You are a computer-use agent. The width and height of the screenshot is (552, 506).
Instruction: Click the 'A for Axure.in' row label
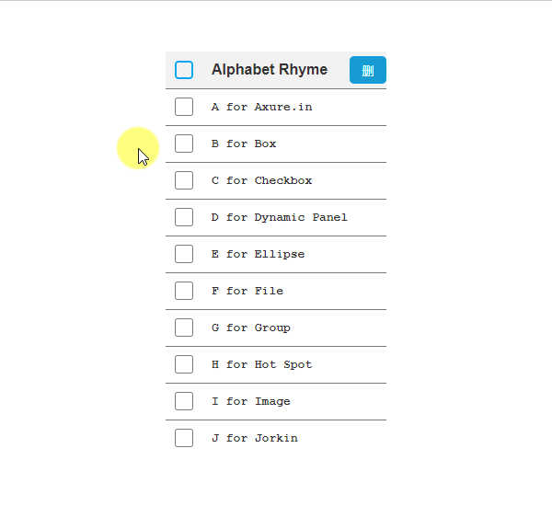[x=261, y=107]
